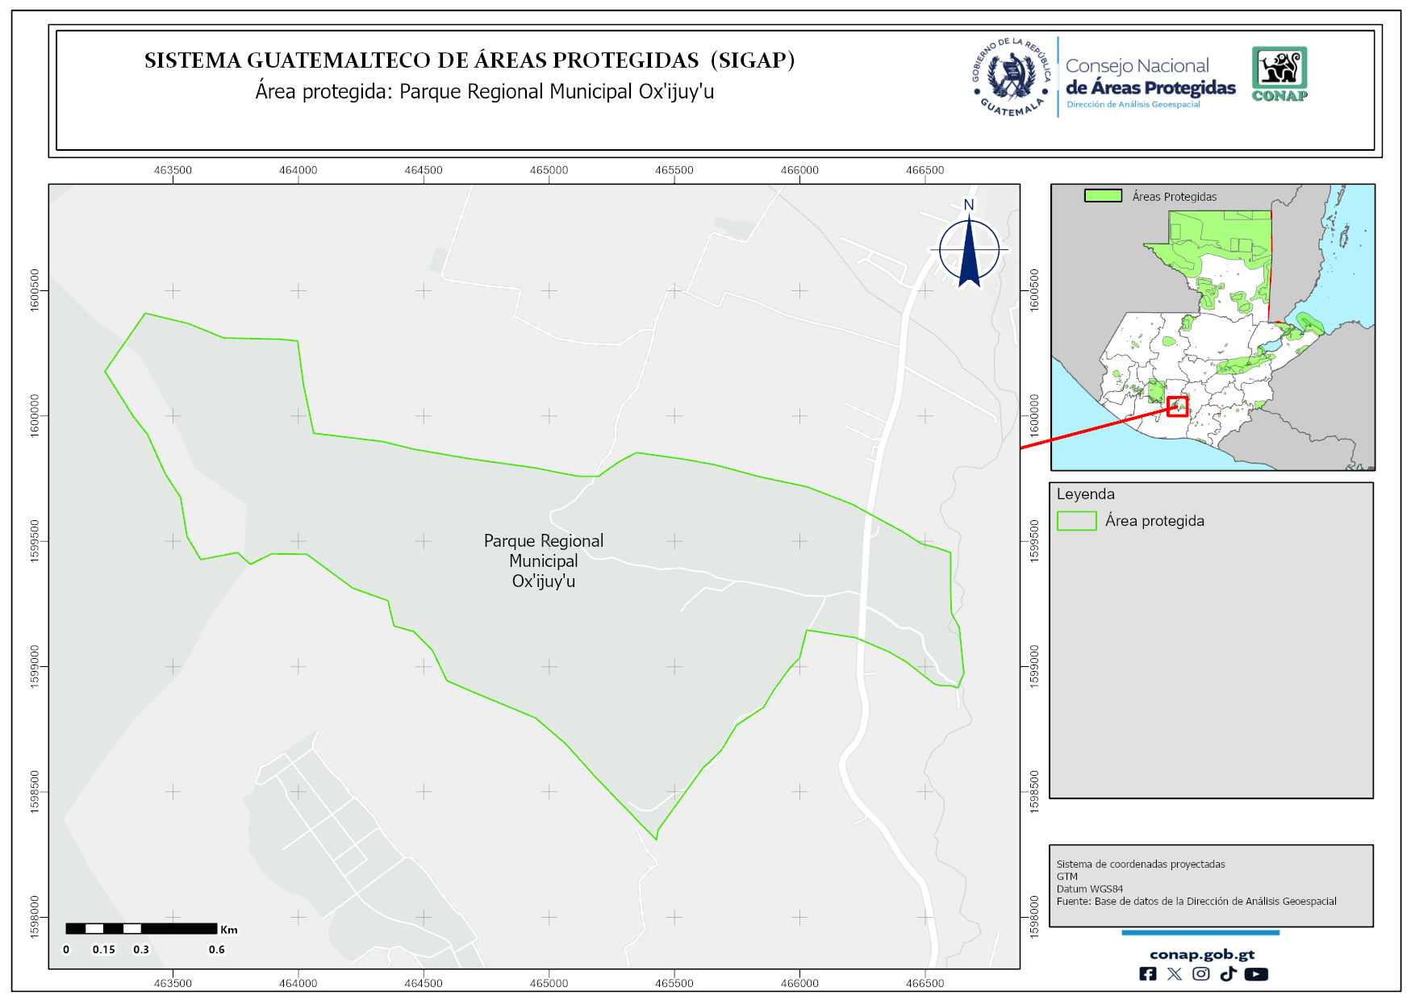Click the Instagram icon in the footer

point(1201,974)
